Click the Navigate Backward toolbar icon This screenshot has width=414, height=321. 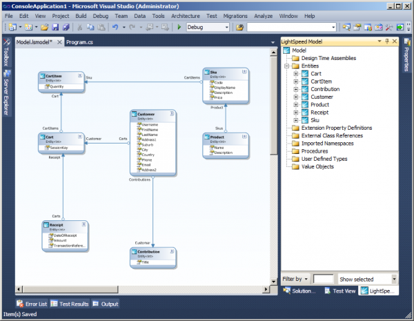point(150,27)
